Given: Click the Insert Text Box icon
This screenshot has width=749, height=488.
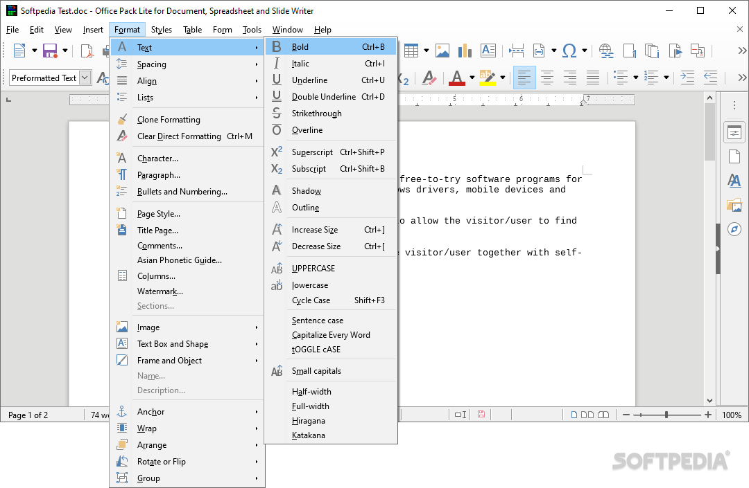Looking at the screenshot, I should click(488, 51).
